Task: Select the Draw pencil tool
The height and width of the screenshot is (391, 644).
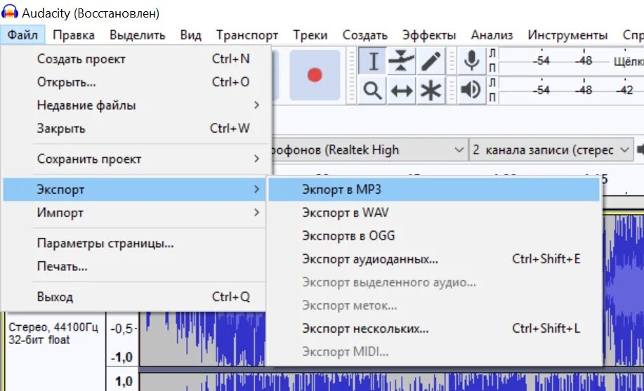Action: (x=431, y=62)
